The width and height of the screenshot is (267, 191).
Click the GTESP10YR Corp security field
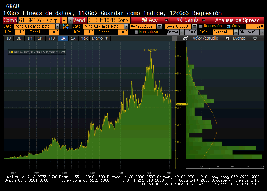(x=39, y=20)
